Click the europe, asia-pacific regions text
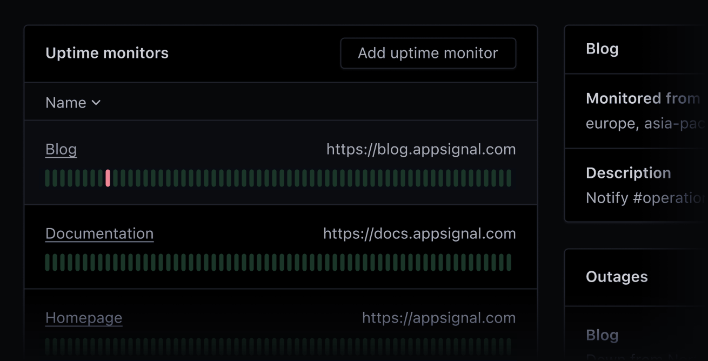Image resolution: width=708 pixels, height=361 pixels. click(646, 123)
